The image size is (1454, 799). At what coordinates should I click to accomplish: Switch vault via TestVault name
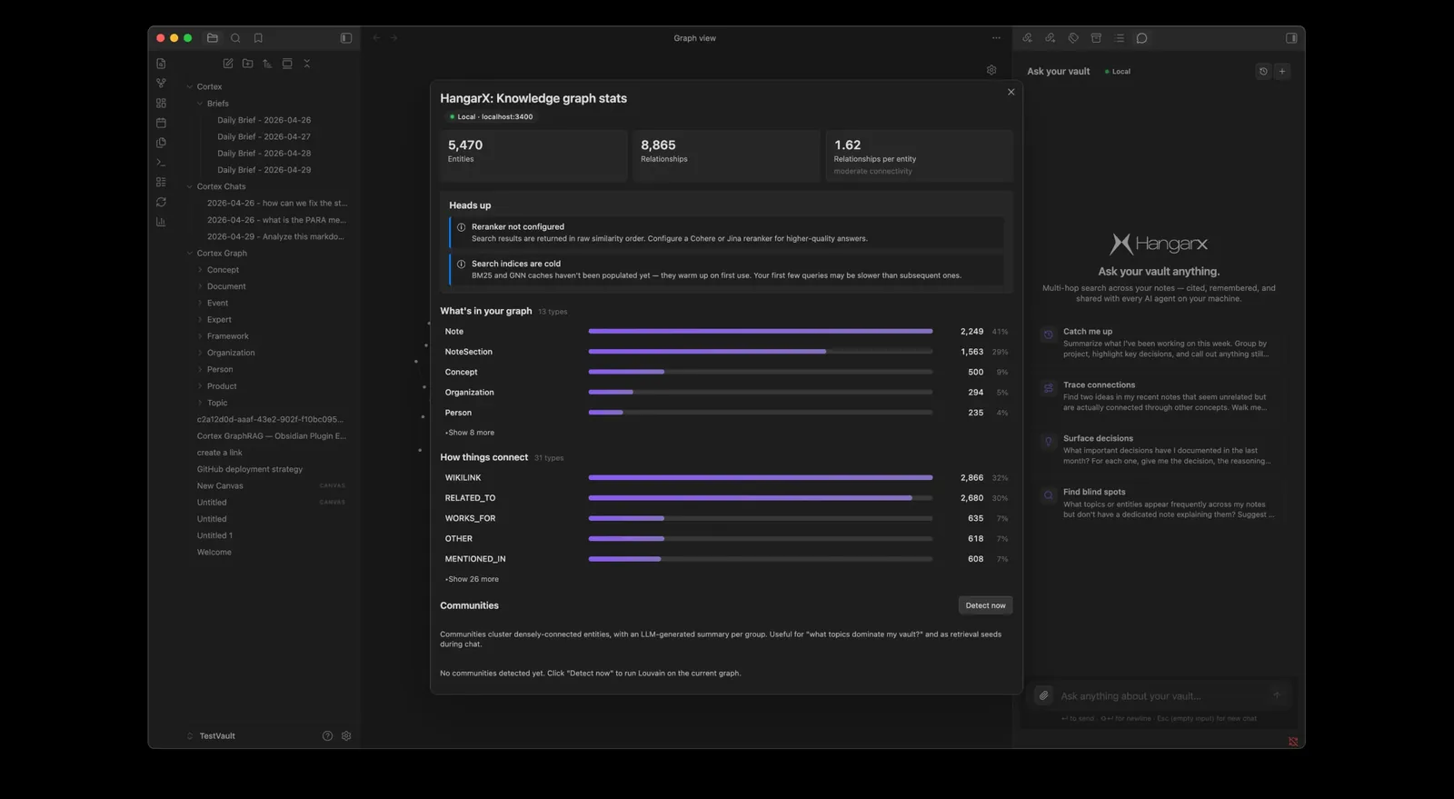[217, 736]
